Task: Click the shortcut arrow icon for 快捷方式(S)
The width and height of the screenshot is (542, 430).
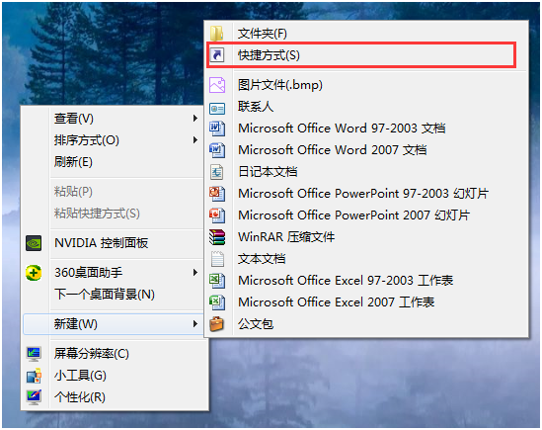Action: tap(217, 55)
